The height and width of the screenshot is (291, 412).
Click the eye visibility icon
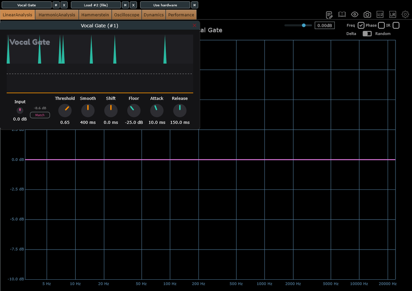coord(355,14)
